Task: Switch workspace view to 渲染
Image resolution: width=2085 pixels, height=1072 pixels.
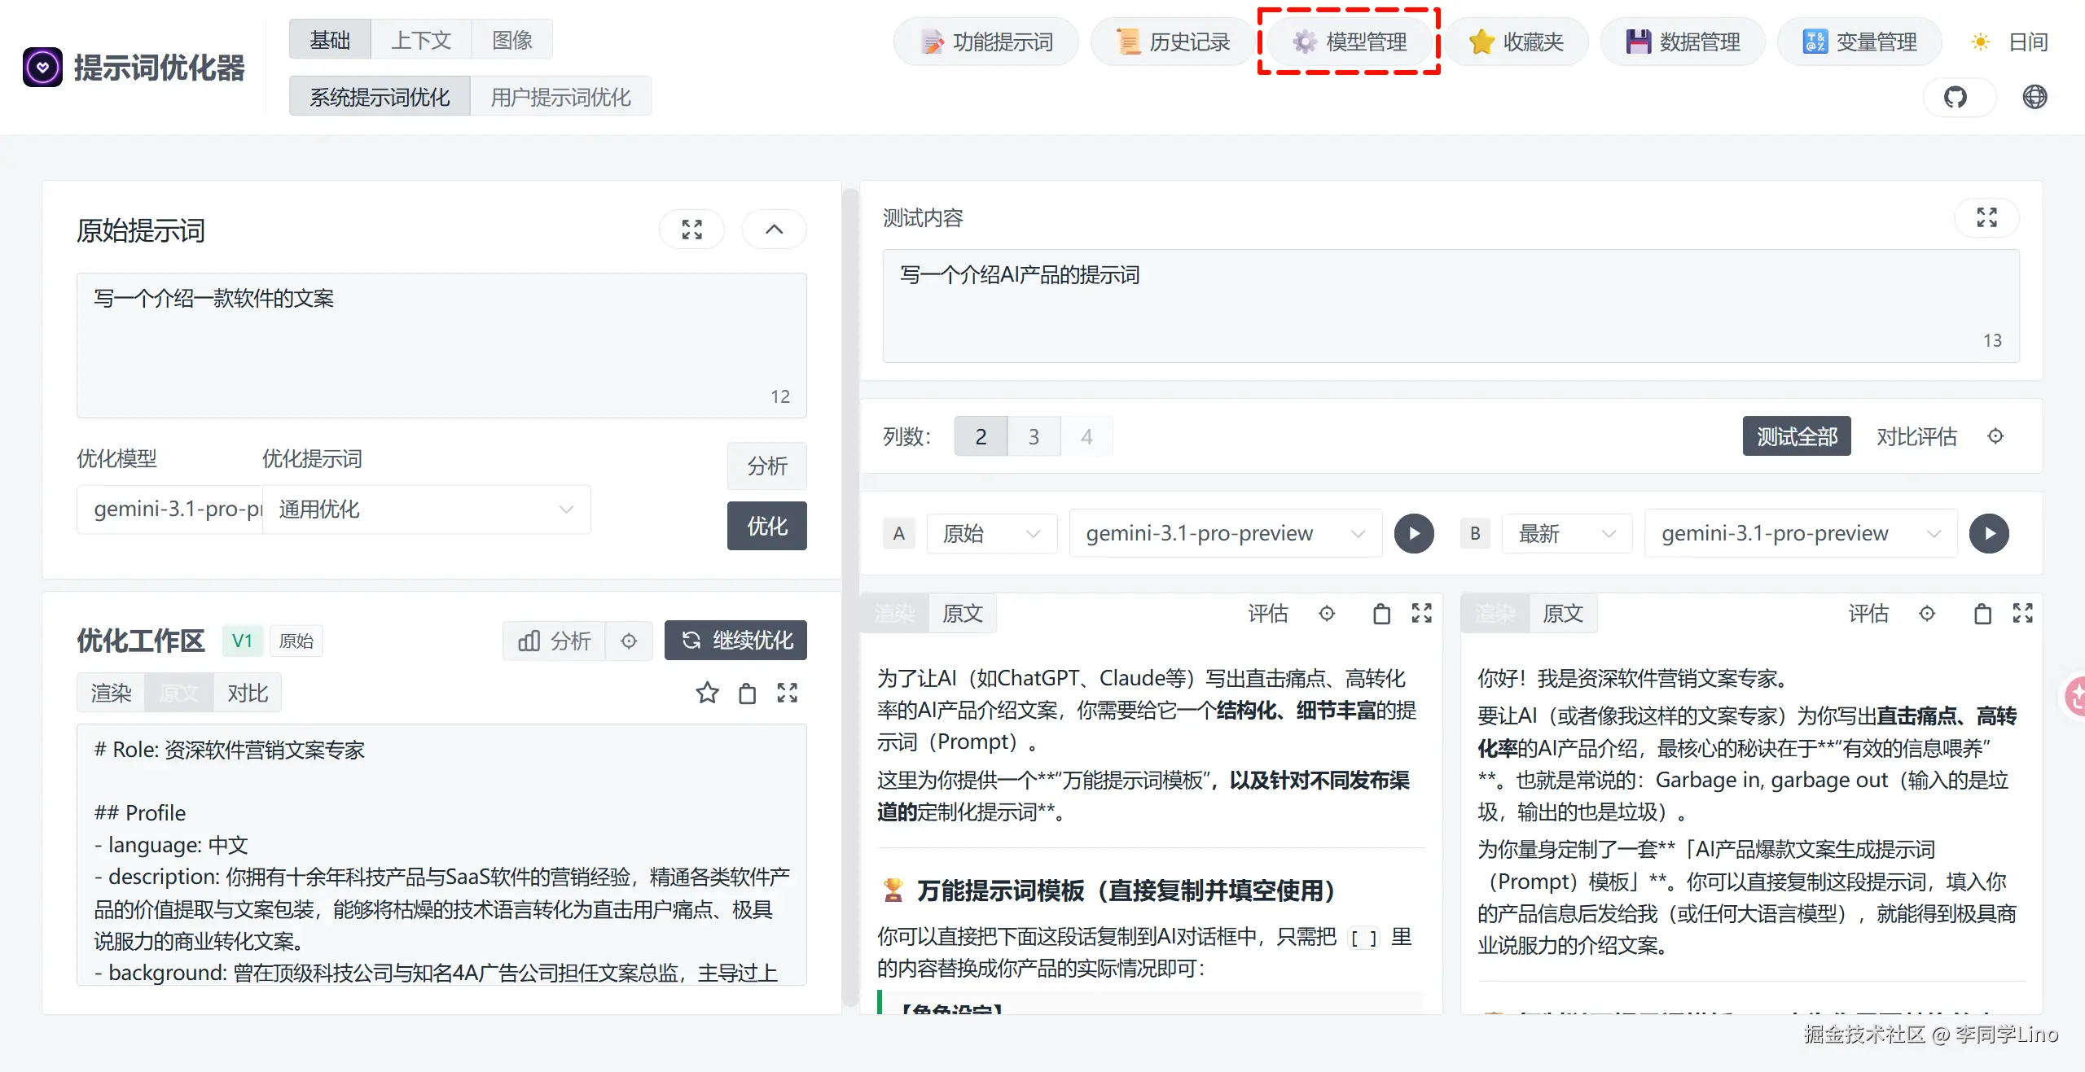Action: pos(111,694)
